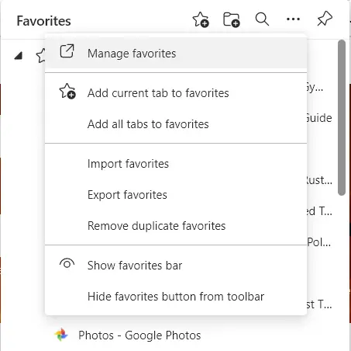The height and width of the screenshot is (351, 351).
Task: Click the star-plus icon beside Add current tab
Action: pos(67,91)
